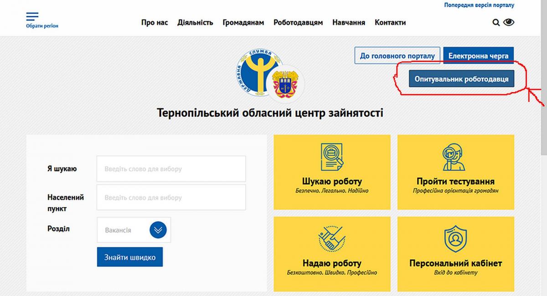The height and width of the screenshot is (296, 547).
Task: Open the Роботодавцям menu item
Action: (x=298, y=22)
